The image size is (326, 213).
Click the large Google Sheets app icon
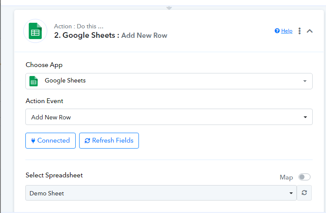35,31
